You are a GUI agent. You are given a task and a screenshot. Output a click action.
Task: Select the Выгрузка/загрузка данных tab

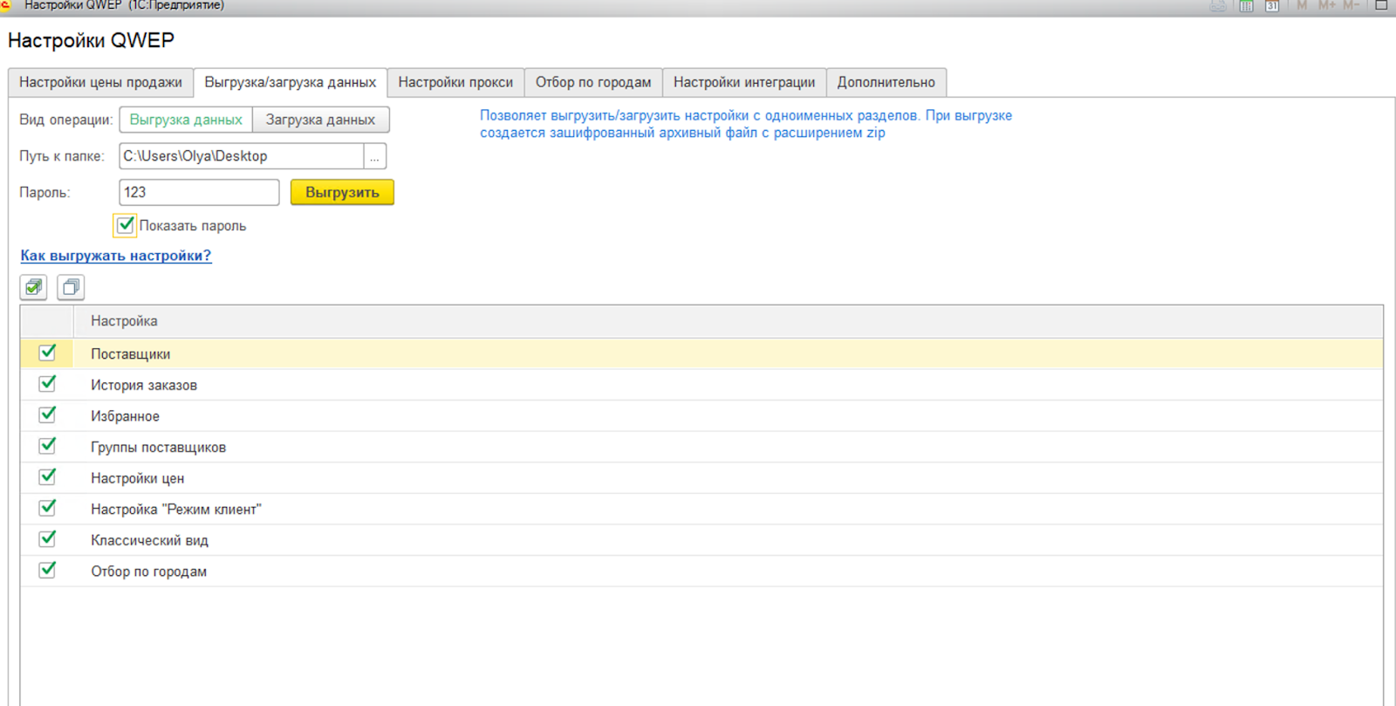291,82
